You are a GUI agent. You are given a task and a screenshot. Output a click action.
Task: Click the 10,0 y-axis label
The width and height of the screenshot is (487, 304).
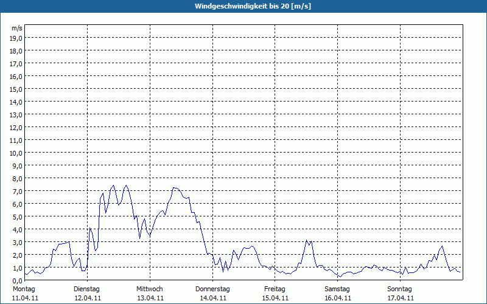pos(16,153)
